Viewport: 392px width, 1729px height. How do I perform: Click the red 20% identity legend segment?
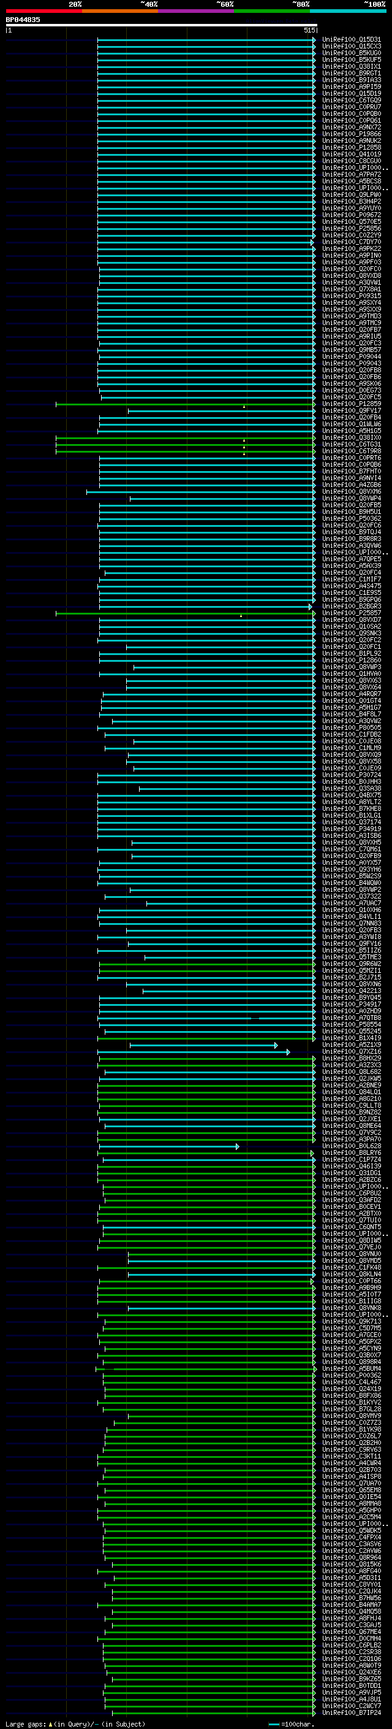point(43,11)
